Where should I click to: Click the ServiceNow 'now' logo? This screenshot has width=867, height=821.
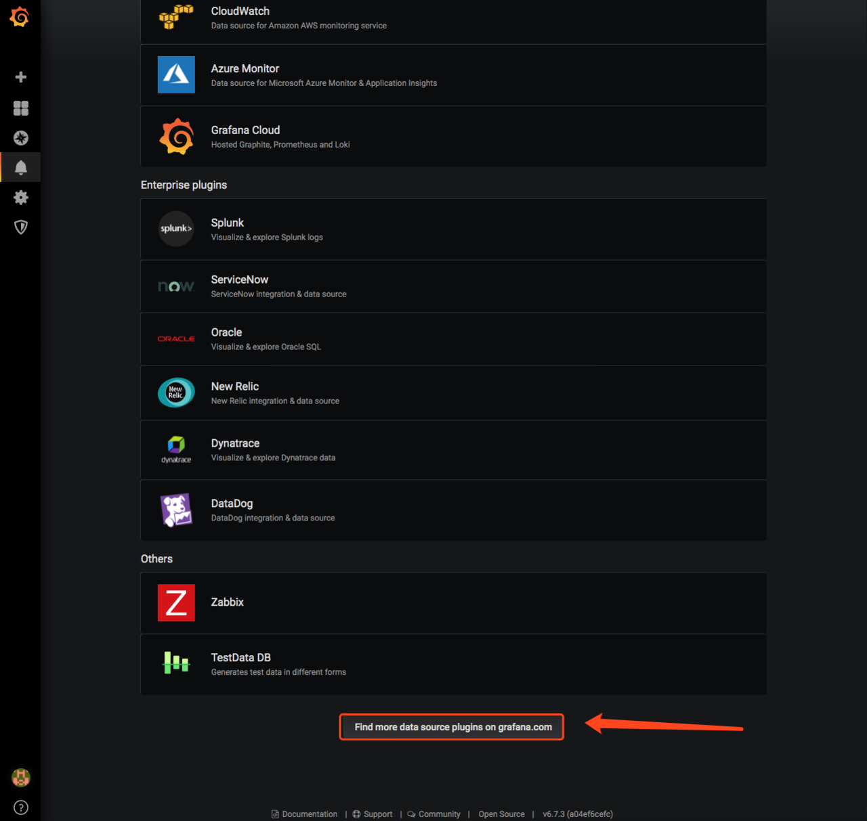(x=176, y=286)
